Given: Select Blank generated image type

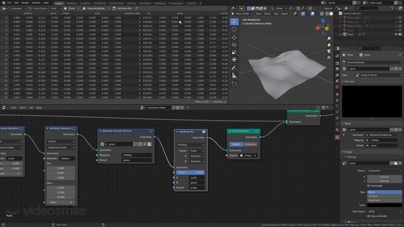Looking at the screenshot, I should pyautogui.click(x=384, y=192).
